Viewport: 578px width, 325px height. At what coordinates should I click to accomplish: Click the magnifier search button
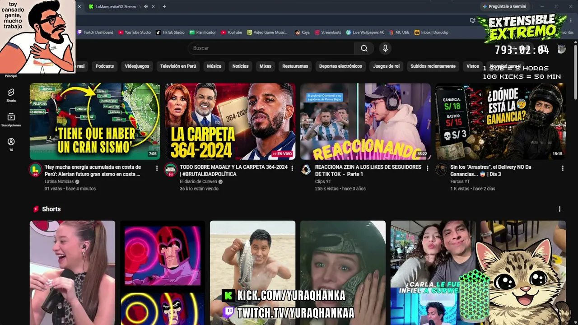coord(364,48)
